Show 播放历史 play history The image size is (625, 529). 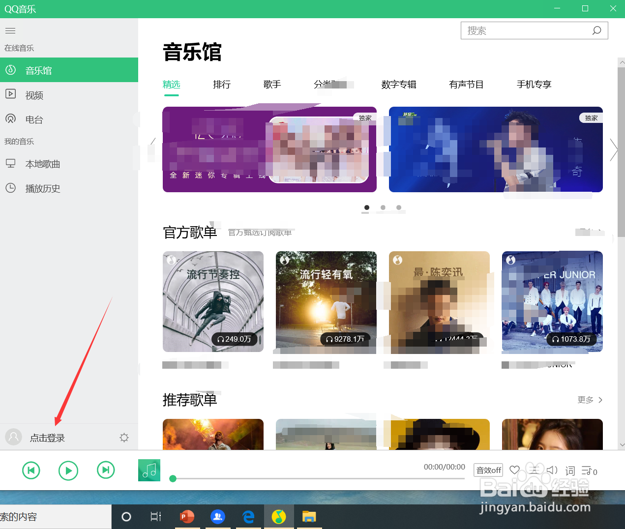[x=69, y=188]
